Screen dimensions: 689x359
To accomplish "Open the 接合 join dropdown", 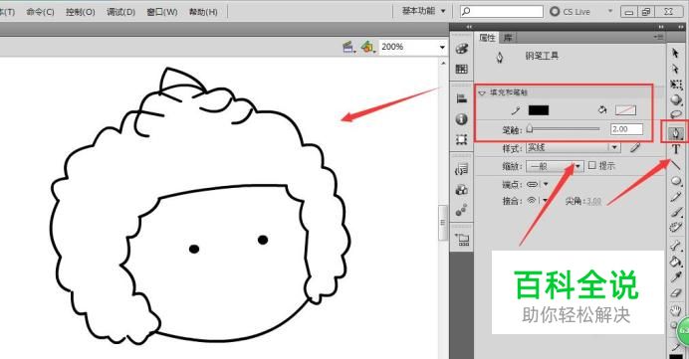I will pos(546,201).
